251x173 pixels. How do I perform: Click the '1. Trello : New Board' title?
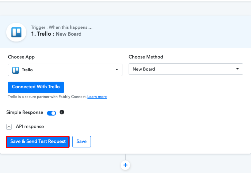[56, 34]
